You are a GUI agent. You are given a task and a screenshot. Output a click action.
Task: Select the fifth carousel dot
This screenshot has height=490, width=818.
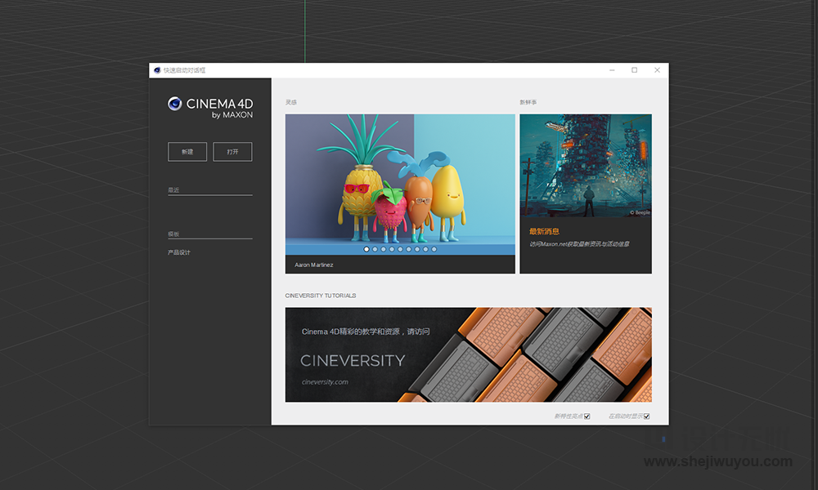400,249
